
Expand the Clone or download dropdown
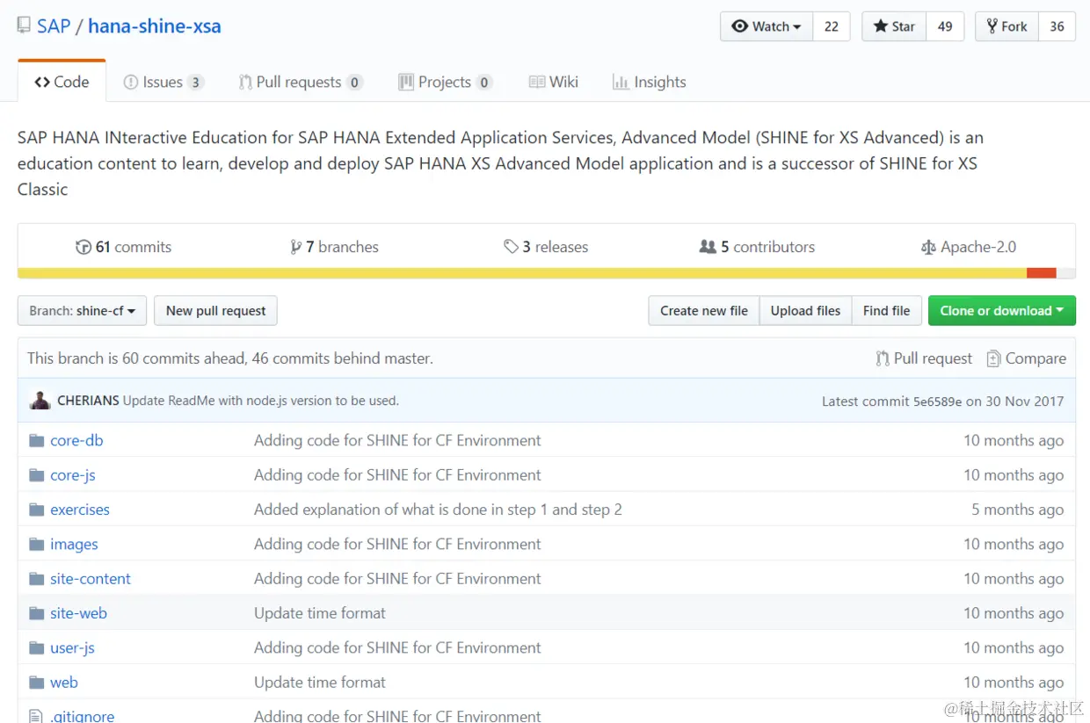1001,311
